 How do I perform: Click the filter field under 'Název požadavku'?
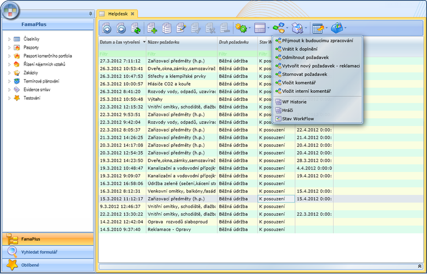pyautogui.click(x=181, y=54)
